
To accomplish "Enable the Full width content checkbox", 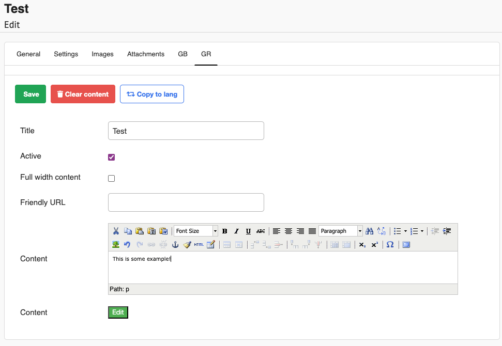I will [x=111, y=178].
